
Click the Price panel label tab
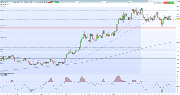1,4
